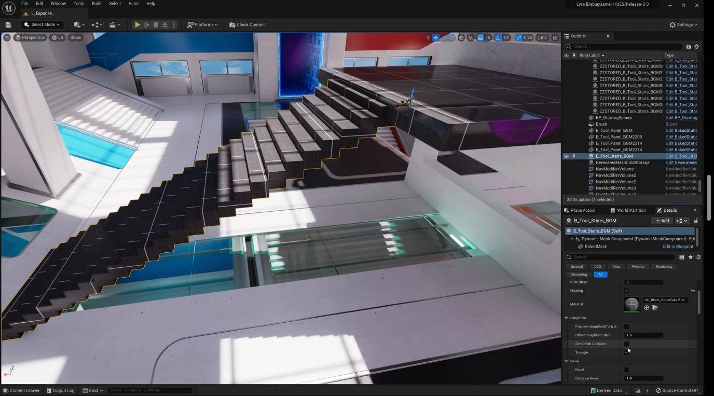Screen dimensions: 714x396
Task: Open the viewport hamburger options menu
Action: point(7,37)
